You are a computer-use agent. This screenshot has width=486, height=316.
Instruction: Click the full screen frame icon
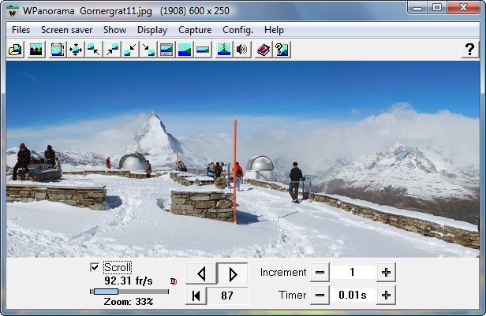[58, 50]
